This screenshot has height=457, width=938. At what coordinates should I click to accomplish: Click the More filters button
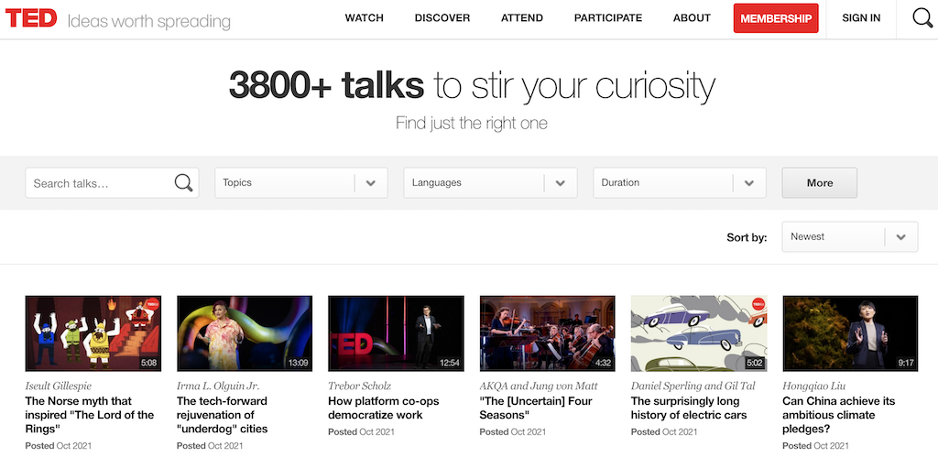(819, 183)
